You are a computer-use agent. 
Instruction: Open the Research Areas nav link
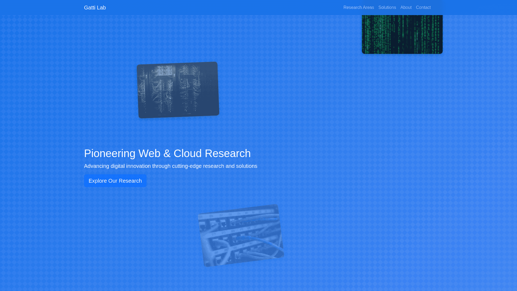tap(358, 8)
